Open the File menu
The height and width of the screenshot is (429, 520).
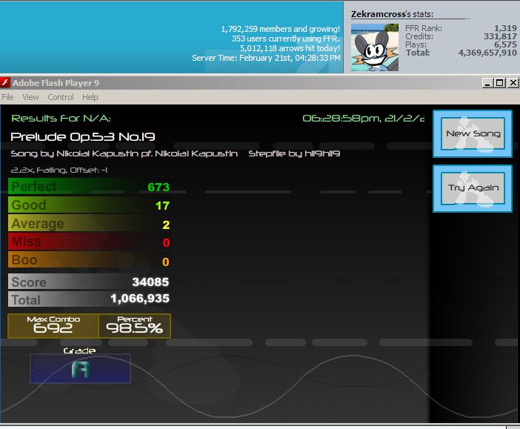tap(7, 97)
